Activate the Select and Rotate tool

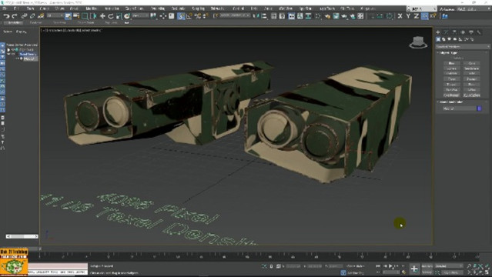pos(110,16)
